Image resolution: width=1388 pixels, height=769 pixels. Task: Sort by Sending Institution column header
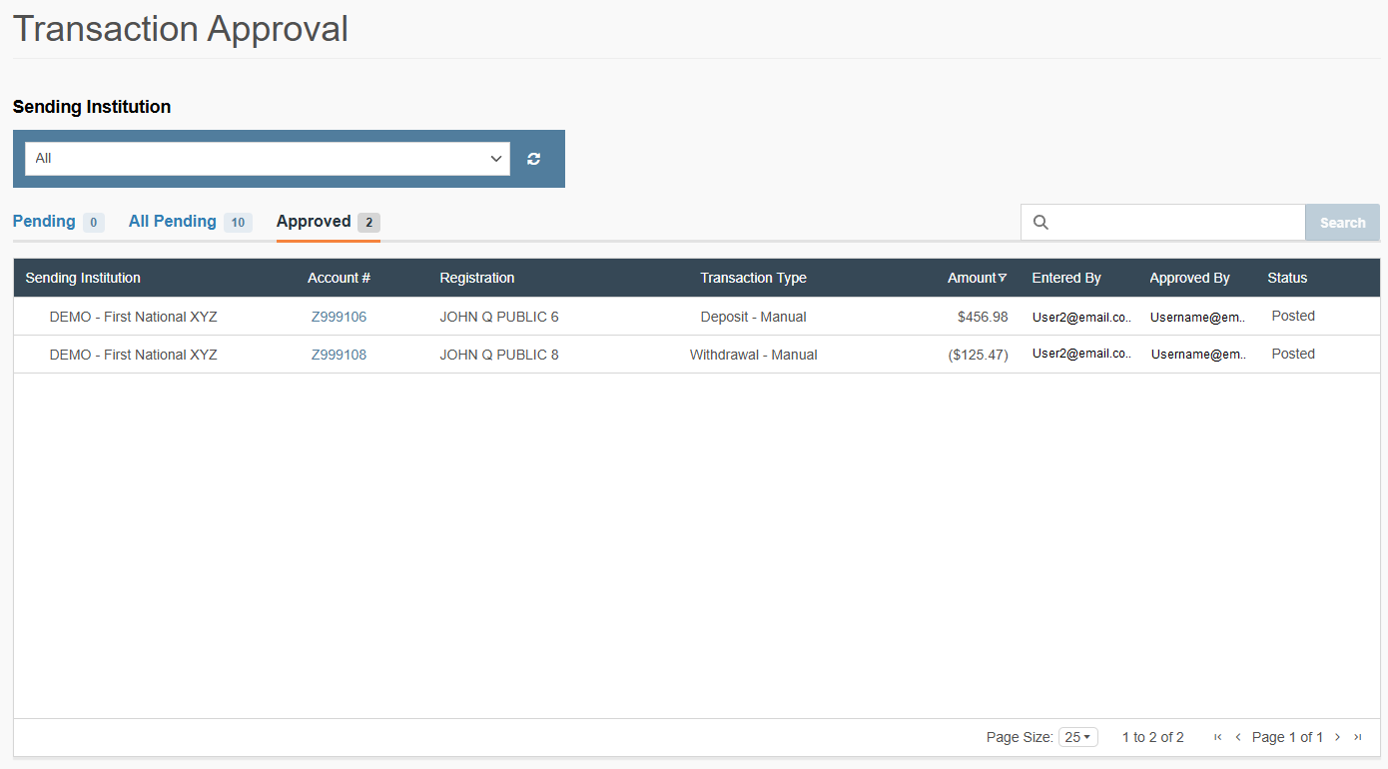83,278
